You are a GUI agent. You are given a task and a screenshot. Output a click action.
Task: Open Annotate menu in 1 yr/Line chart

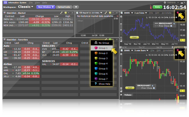(166, 13)
